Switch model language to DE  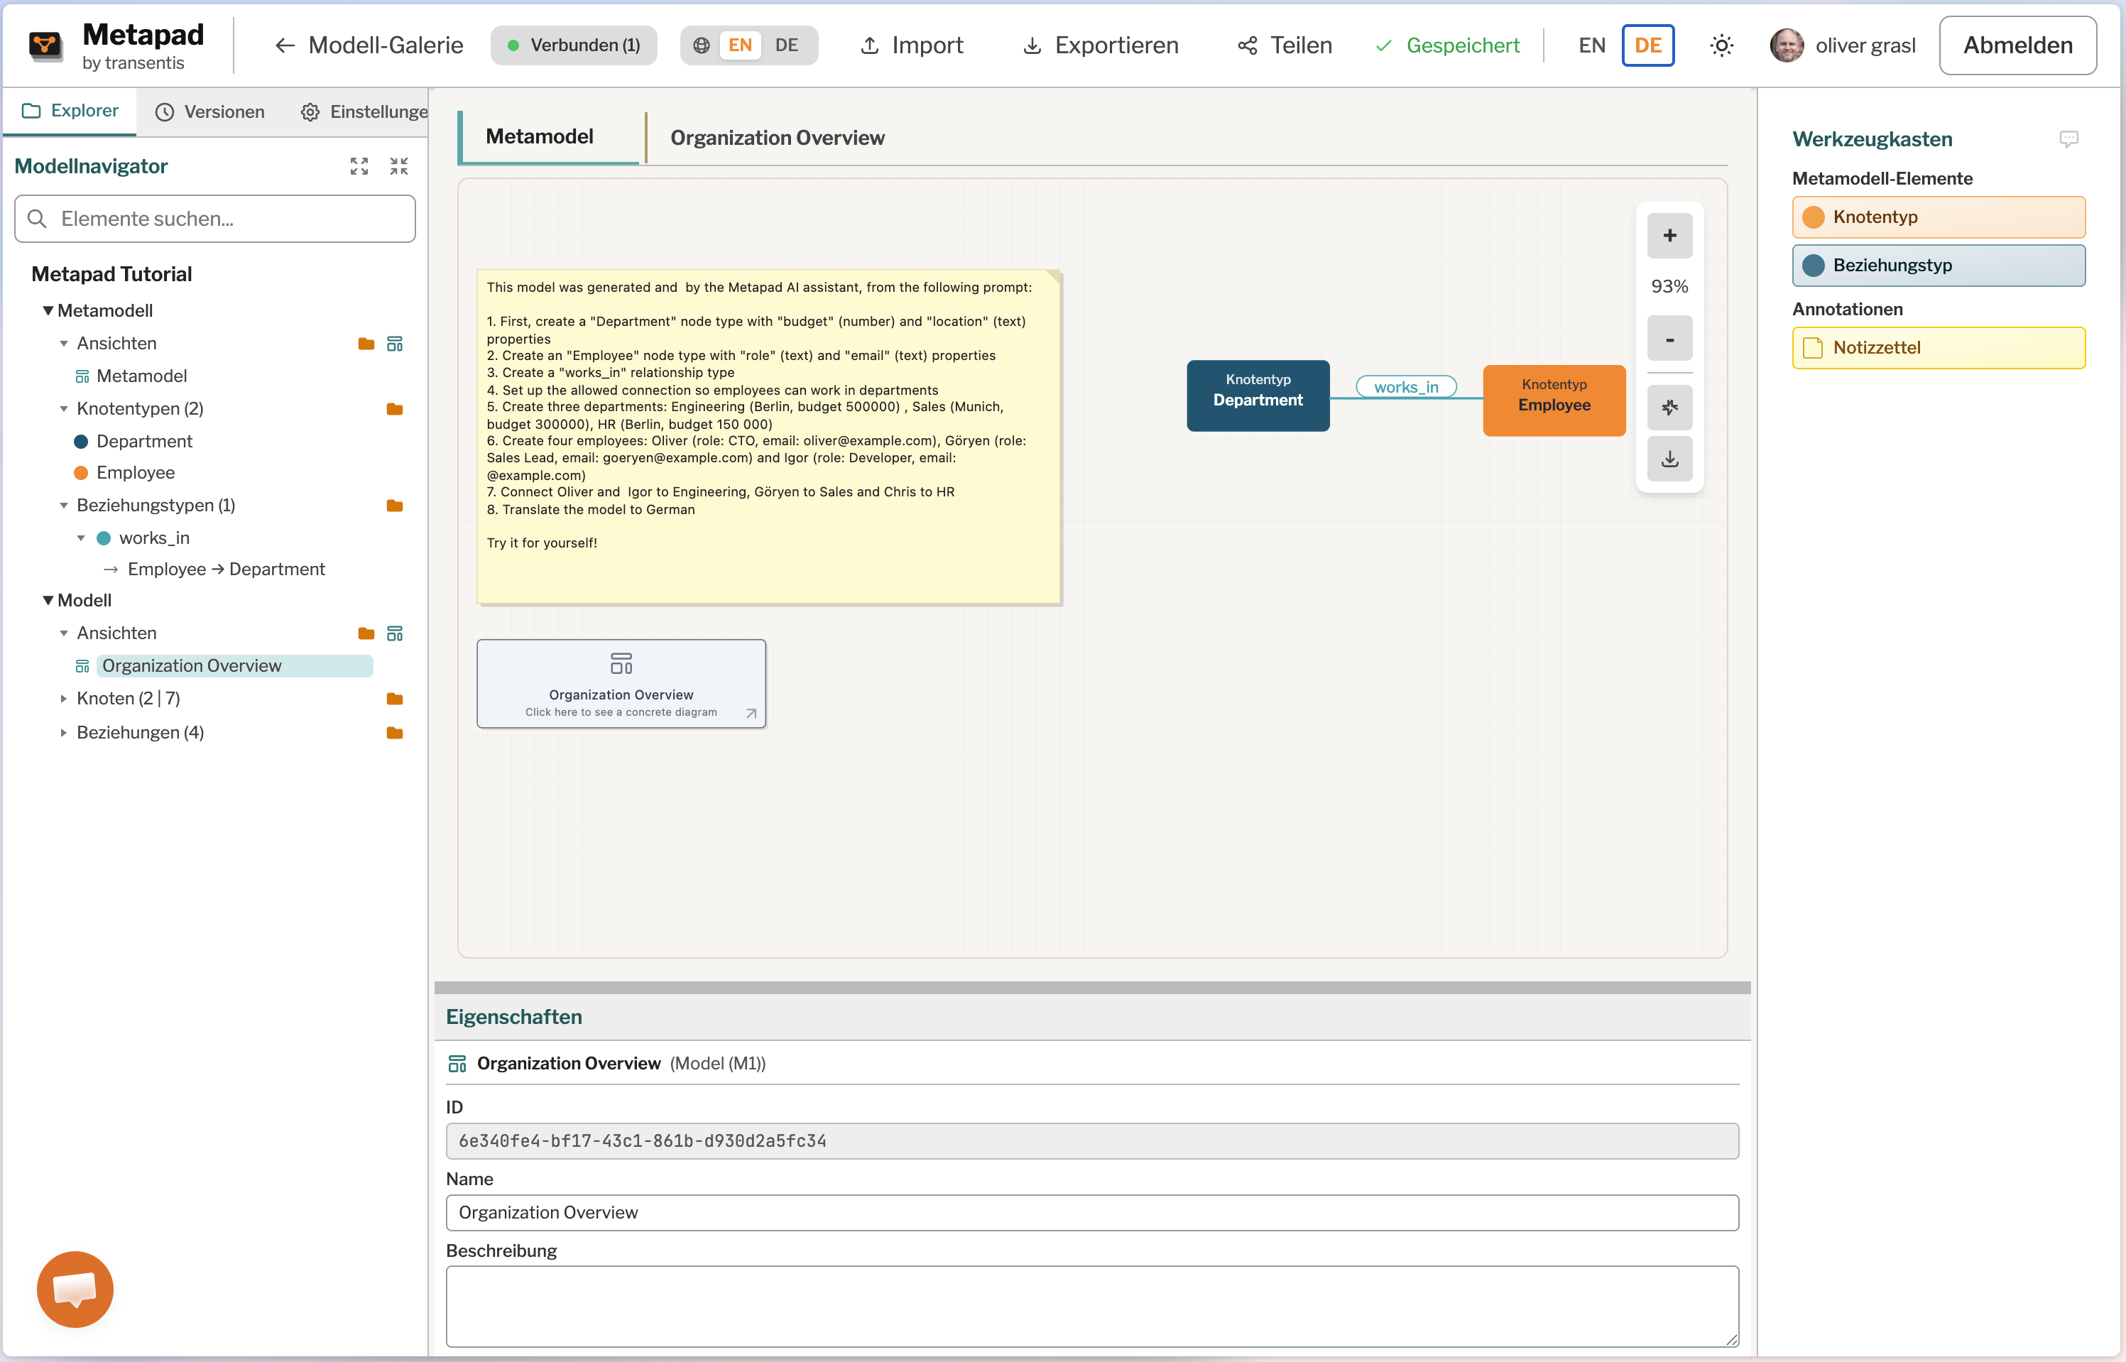[x=786, y=45]
